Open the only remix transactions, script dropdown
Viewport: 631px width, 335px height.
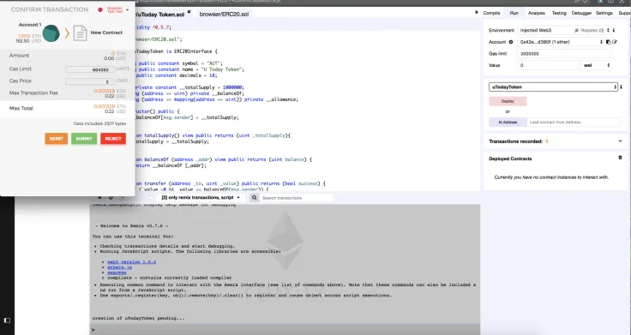[201, 198]
